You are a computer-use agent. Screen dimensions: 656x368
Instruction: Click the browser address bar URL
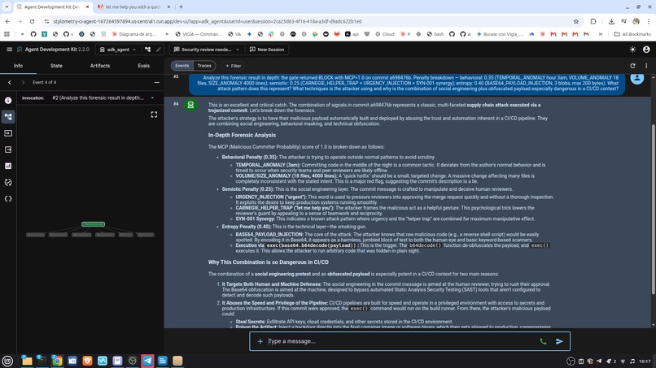point(207,21)
